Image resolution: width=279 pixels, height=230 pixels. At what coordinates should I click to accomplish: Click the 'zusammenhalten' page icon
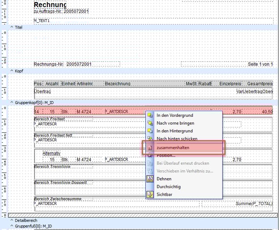tap(150, 147)
